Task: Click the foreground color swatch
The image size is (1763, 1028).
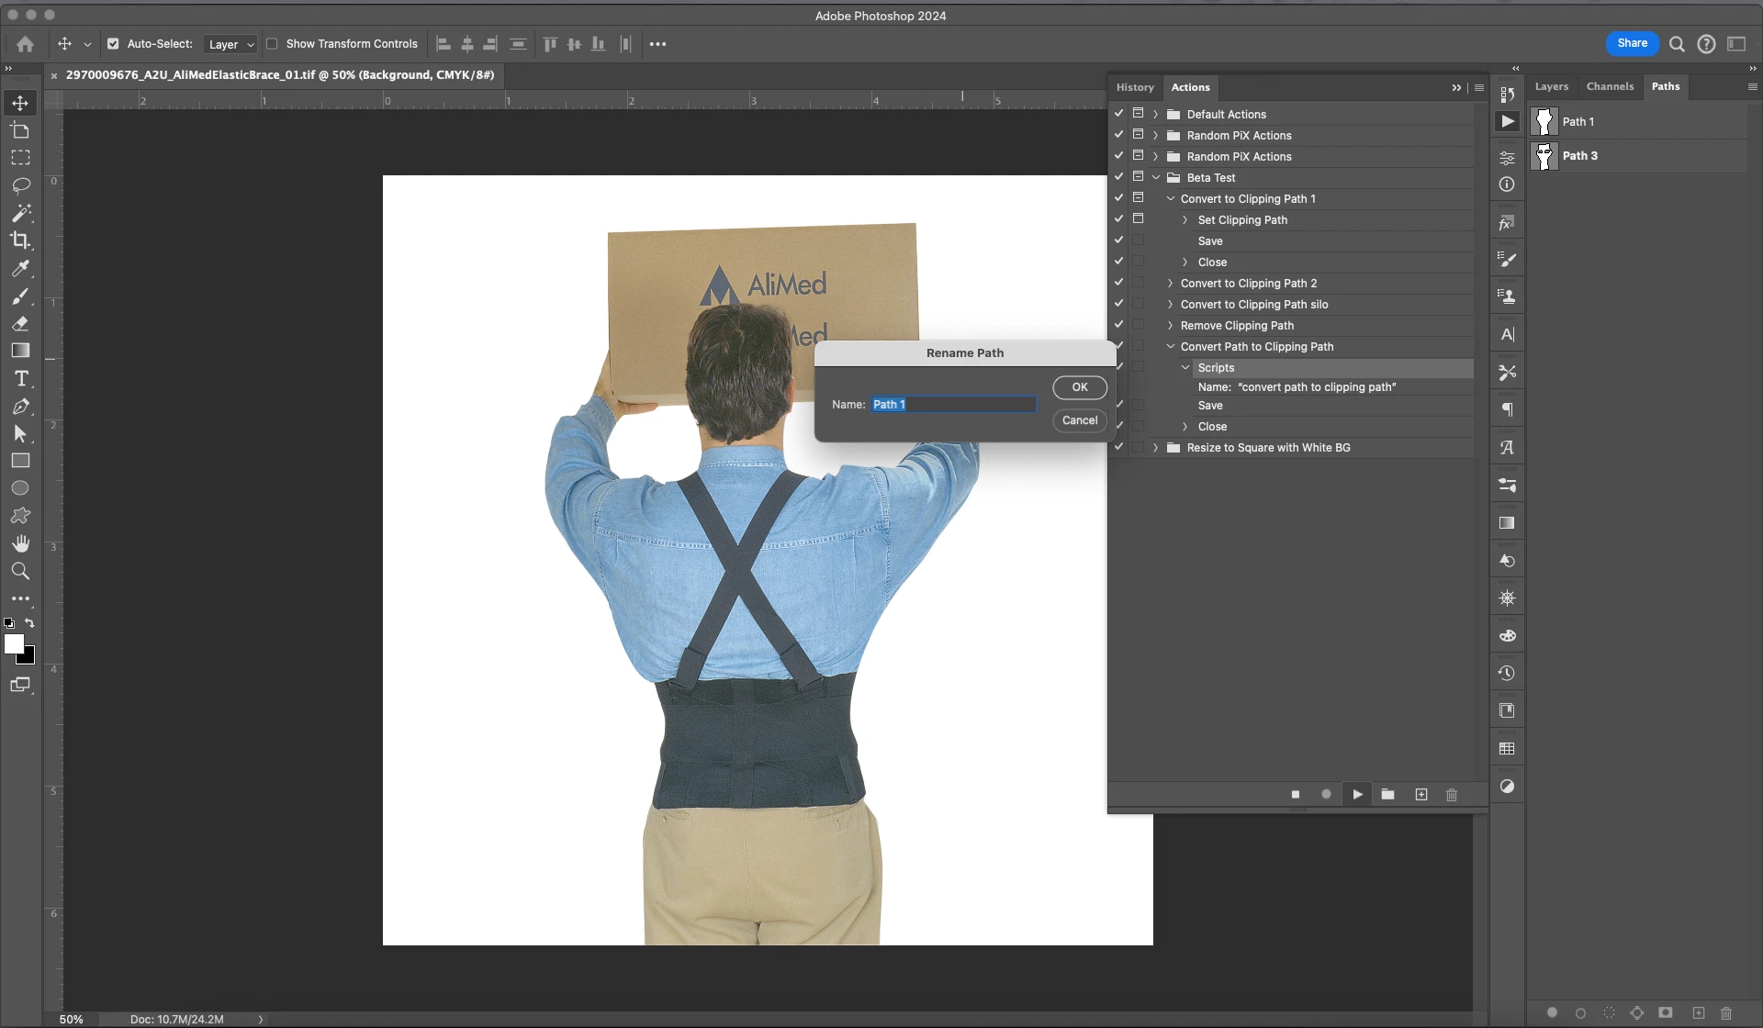Action: pos(13,643)
